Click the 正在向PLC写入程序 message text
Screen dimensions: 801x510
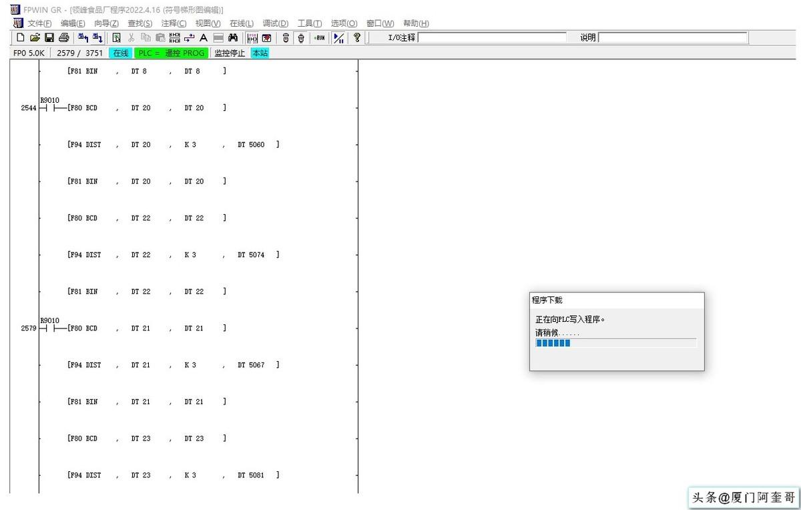[570, 320]
